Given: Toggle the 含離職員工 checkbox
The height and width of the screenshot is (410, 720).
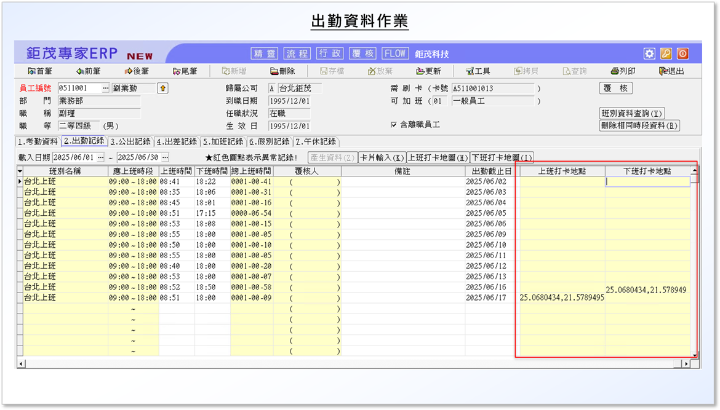Looking at the screenshot, I should 394,125.
